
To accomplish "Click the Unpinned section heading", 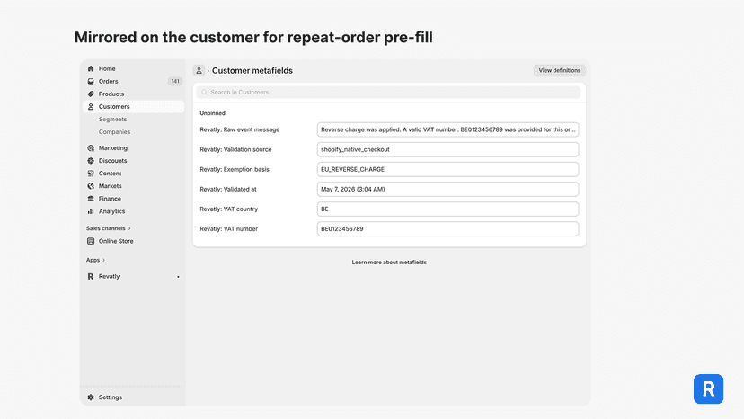I will 213,113.
